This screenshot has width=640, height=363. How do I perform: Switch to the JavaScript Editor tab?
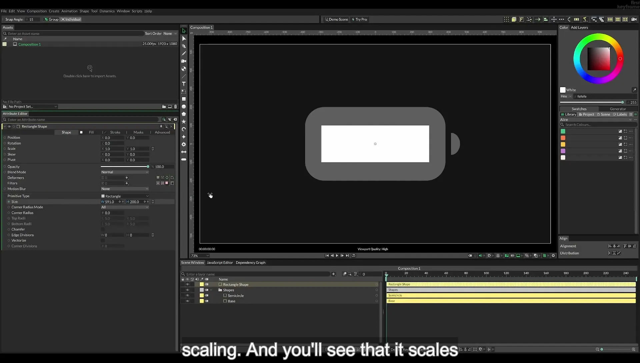coord(220,263)
